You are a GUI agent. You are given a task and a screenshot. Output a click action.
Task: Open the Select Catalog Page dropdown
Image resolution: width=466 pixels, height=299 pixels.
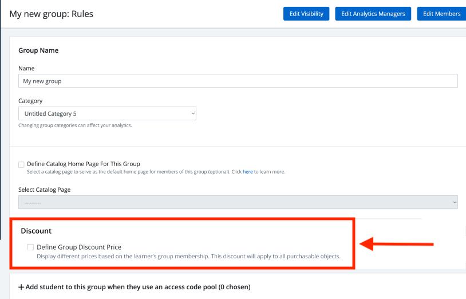[238, 202]
